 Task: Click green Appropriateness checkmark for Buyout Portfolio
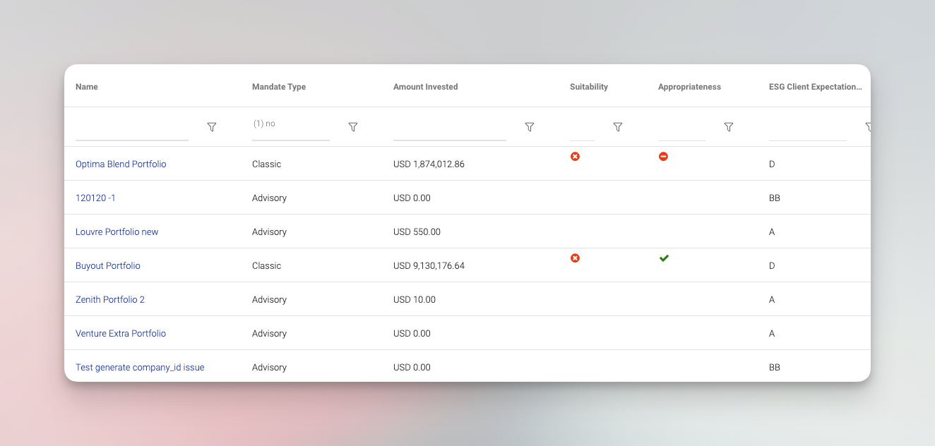pyautogui.click(x=664, y=258)
